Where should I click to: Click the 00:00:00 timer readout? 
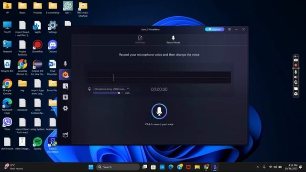click(x=159, y=89)
